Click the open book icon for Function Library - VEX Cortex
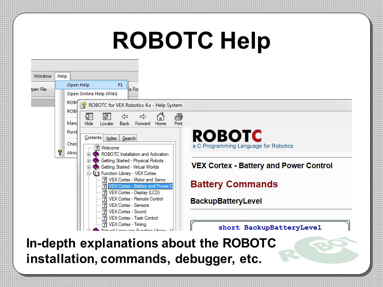This screenshot has width=383, height=287. 96,173
